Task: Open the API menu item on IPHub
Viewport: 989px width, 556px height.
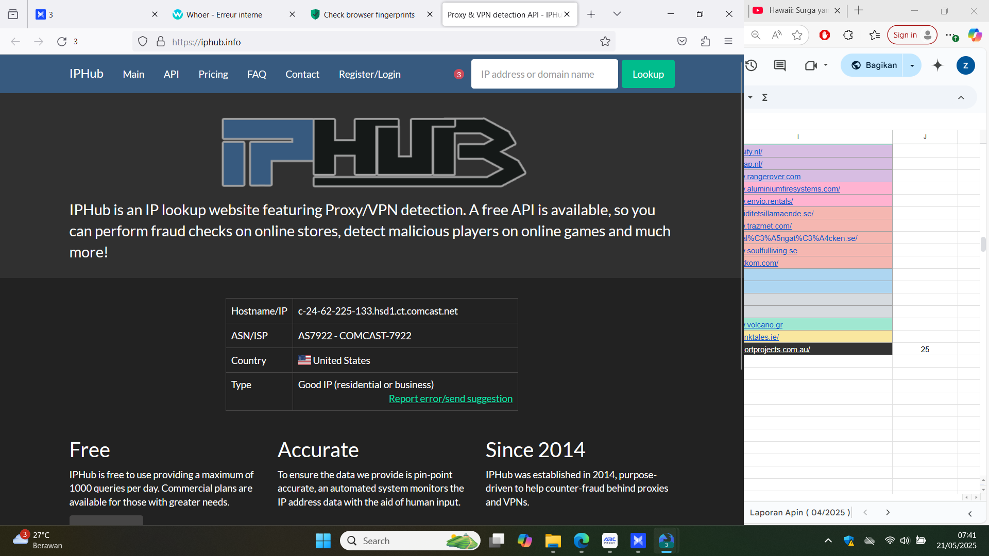Action: point(171,74)
